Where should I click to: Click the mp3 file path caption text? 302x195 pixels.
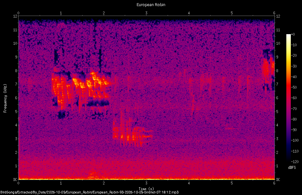pos(89,192)
